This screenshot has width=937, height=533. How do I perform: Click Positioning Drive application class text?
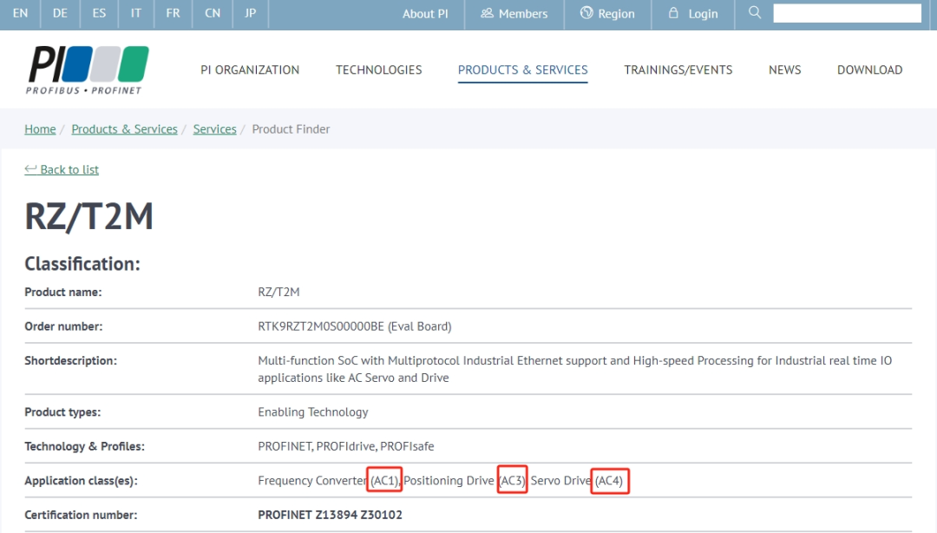tap(449, 480)
